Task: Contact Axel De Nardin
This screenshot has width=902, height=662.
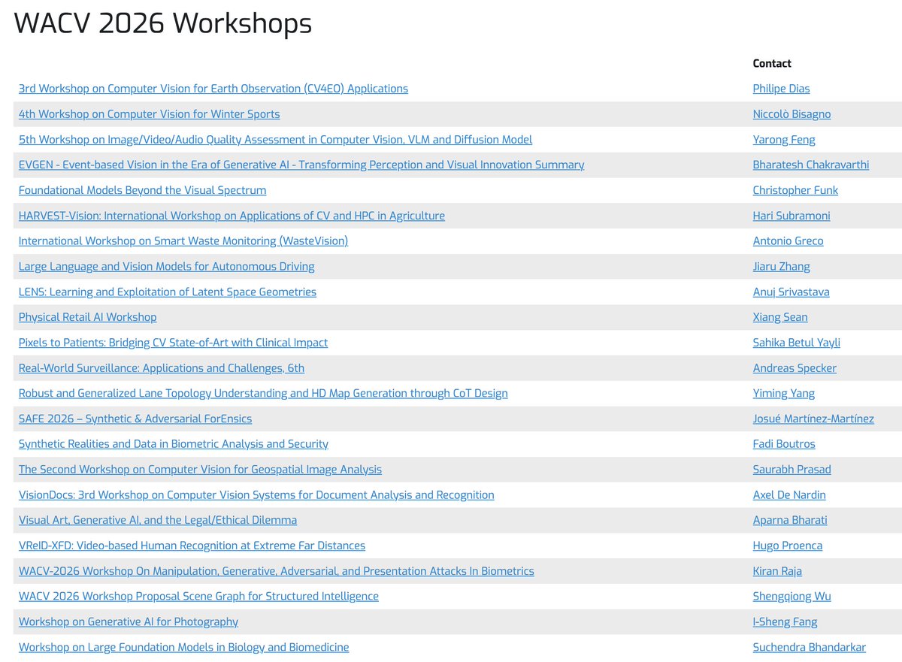Action: (x=789, y=495)
